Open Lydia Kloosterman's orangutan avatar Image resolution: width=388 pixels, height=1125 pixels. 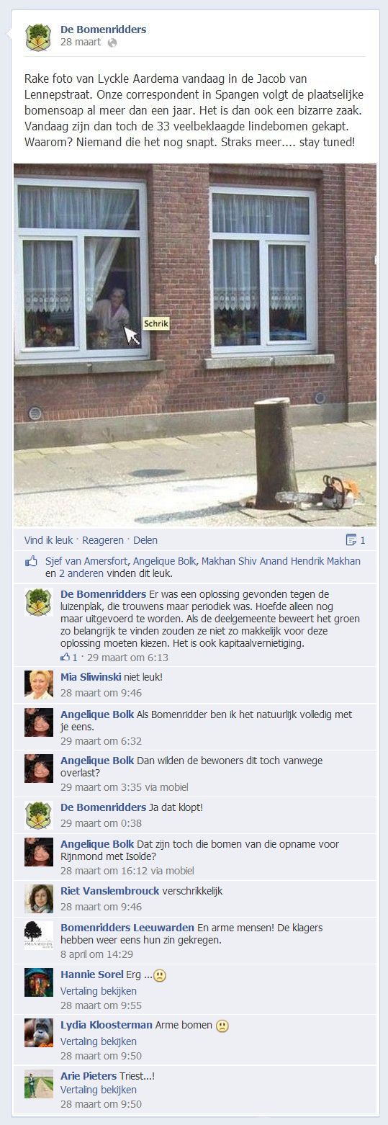(x=39, y=1032)
